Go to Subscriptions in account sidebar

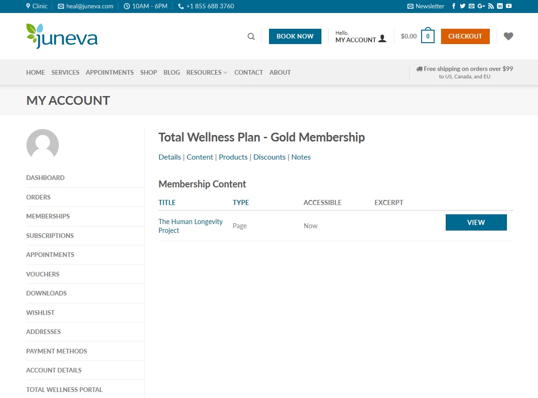click(50, 236)
